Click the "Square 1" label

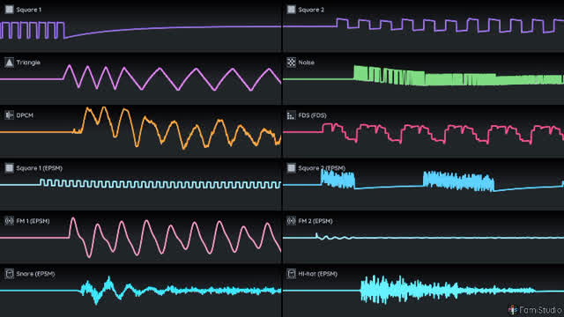[28, 10]
